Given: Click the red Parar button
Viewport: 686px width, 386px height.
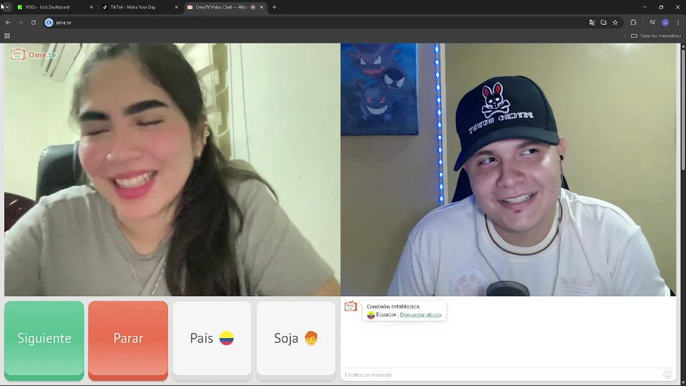Looking at the screenshot, I should click(128, 340).
